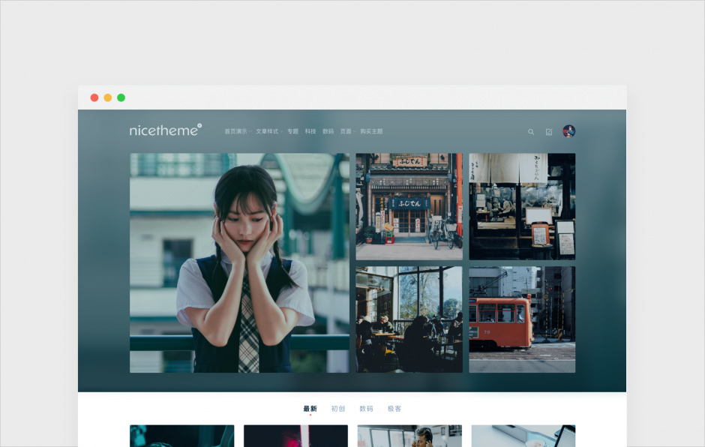Open the user avatar profile
Image resolution: width=705 pixels, height=447 pixels.
coord(569,131)
